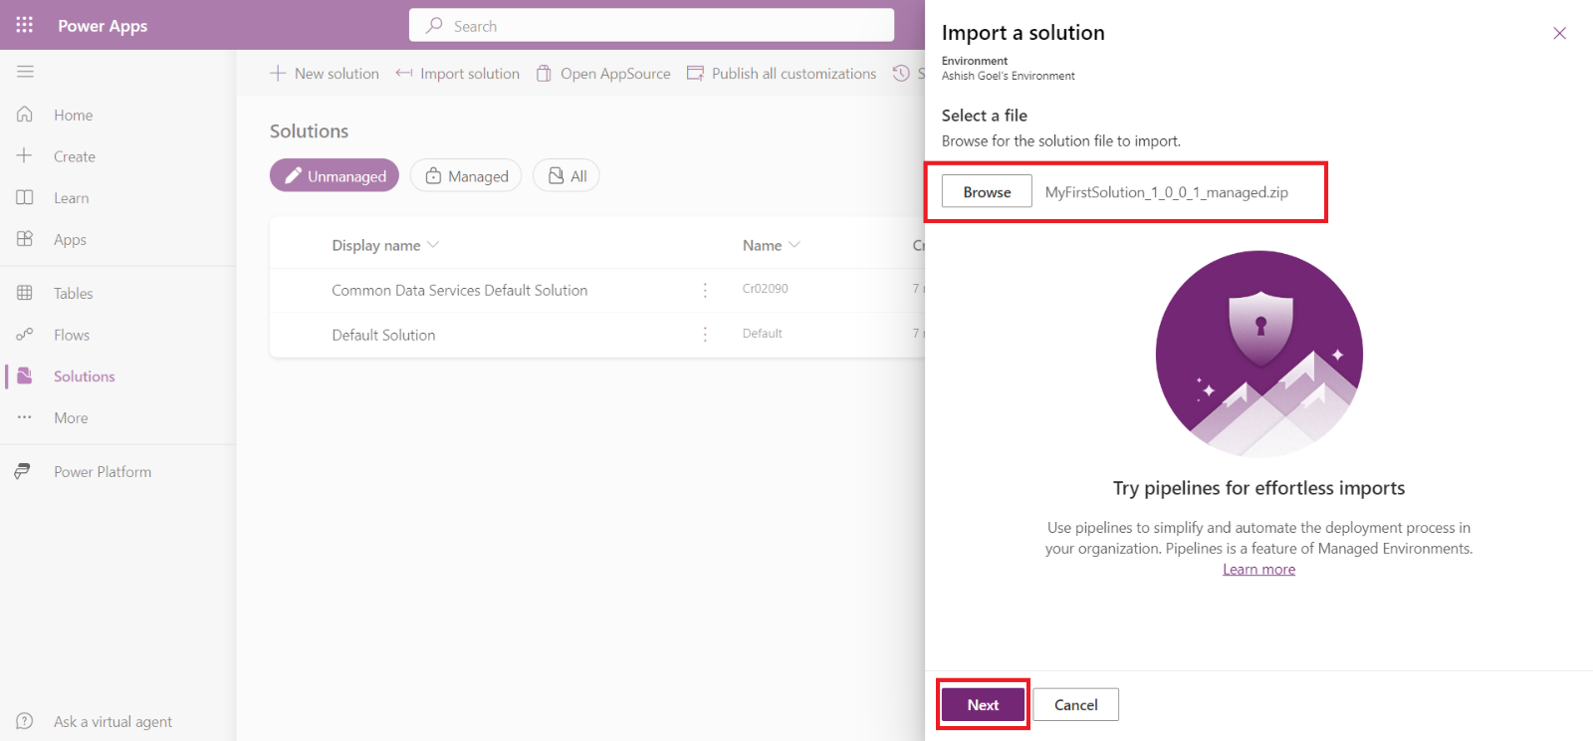Switch to Managed solutions filter

point(466,176)
